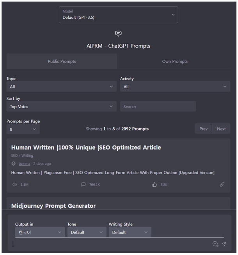Click the prompt Search field

click(158, 107)
